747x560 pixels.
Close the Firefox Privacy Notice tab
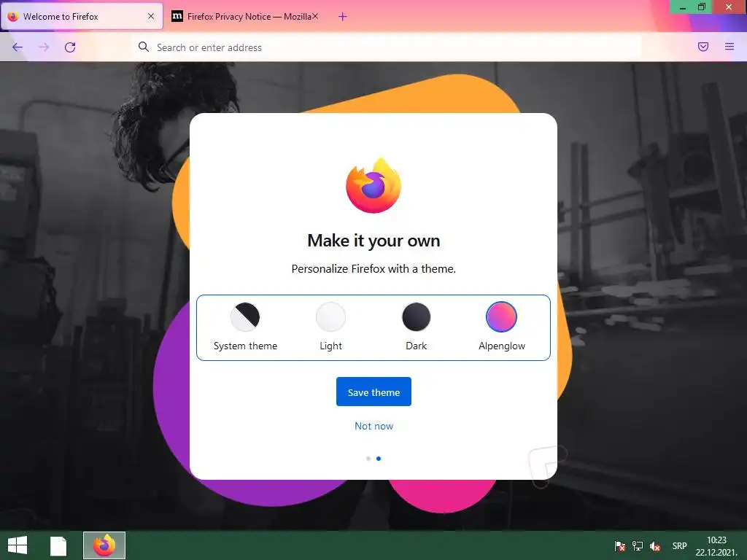click(315, 16)
